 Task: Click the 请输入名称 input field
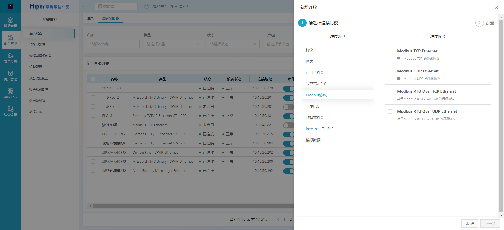point(113,44)
